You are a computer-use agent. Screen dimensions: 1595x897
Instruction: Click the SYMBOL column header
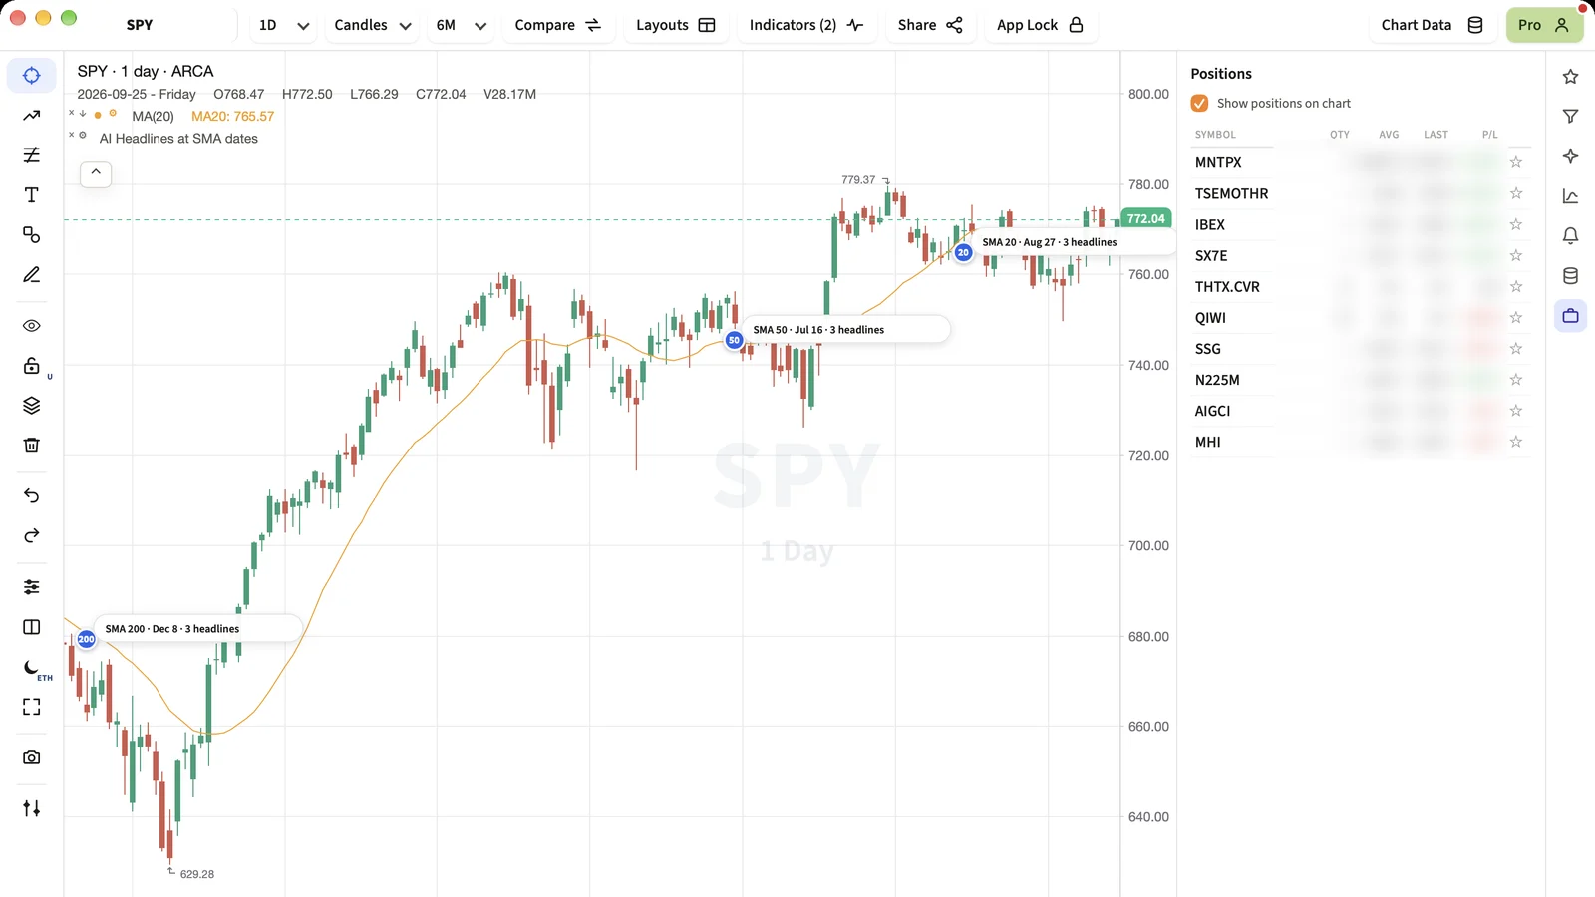pos(1215,135)
